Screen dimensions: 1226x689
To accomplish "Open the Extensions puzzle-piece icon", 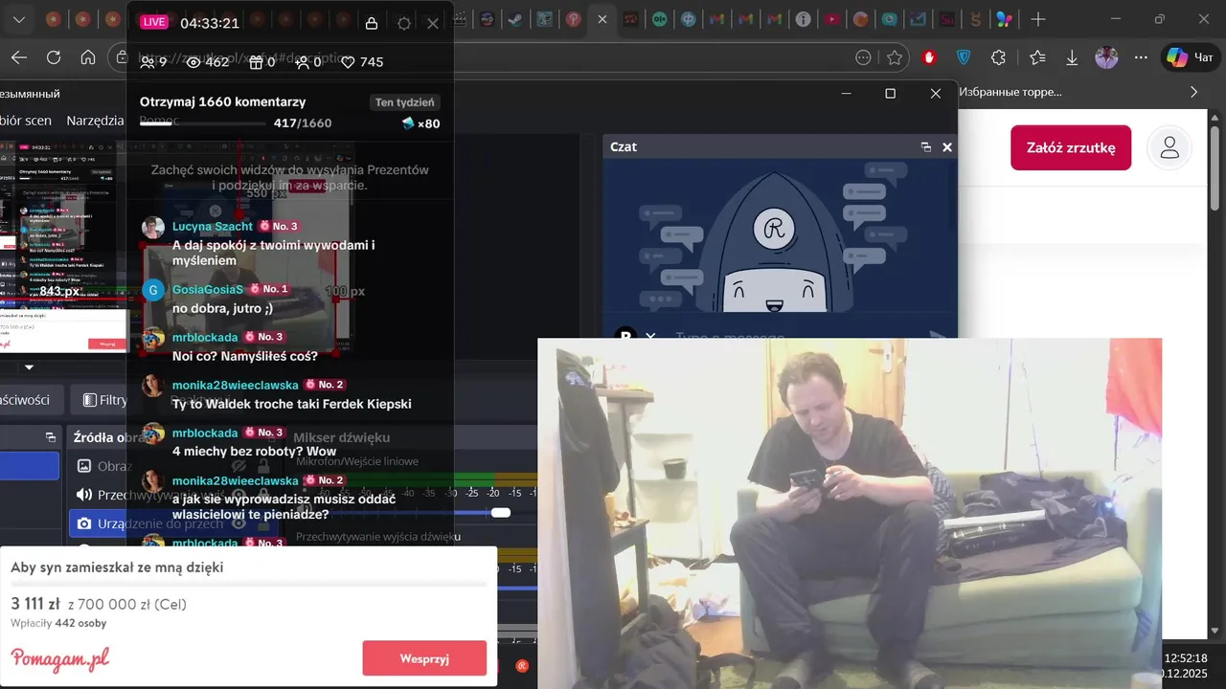I will (x=998, y=57).
